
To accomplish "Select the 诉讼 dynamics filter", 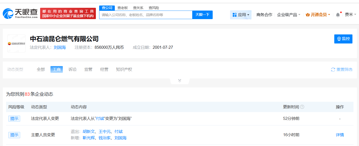I will [72, 70].
